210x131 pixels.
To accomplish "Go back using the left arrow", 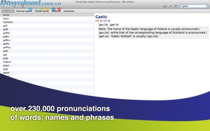I will 3,6.
